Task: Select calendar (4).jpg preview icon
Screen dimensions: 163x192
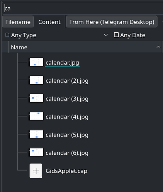Action: (36, 116)
